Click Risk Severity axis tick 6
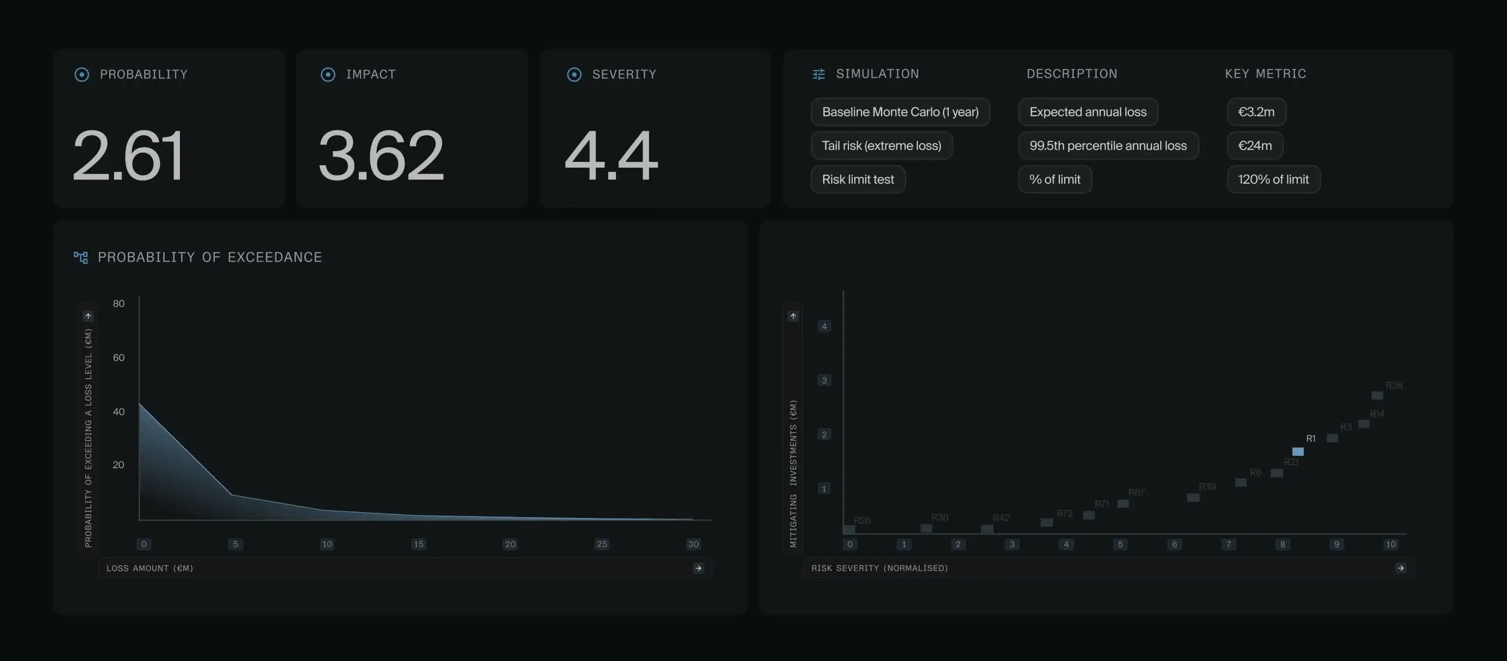 tap(1174, 544)
